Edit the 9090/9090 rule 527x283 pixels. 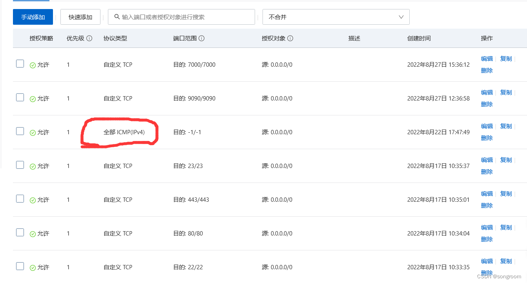pyautogui.click(x=487, y=93)
